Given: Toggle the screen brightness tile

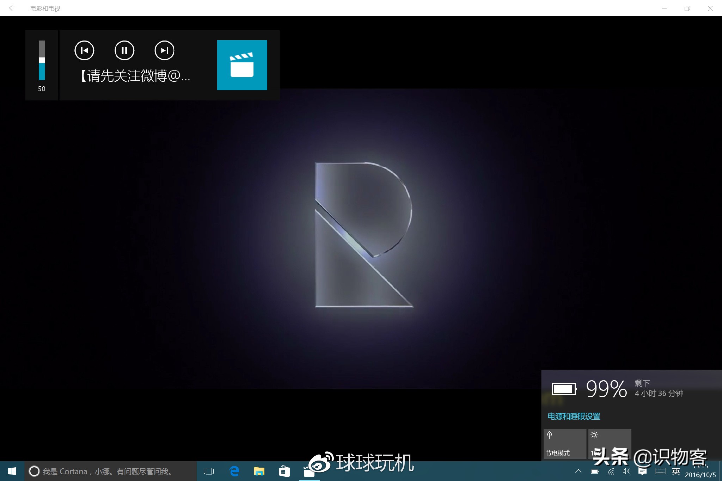Looking at the screenshot, I should (x=610, y=443).
